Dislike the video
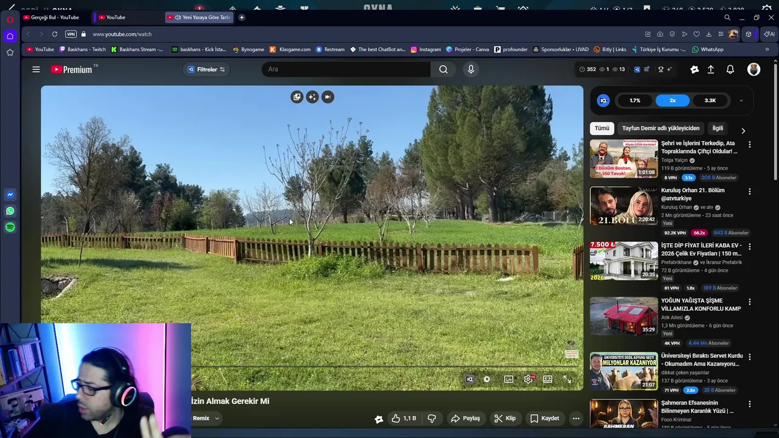779x438 pixels. [x=432, y=418]
